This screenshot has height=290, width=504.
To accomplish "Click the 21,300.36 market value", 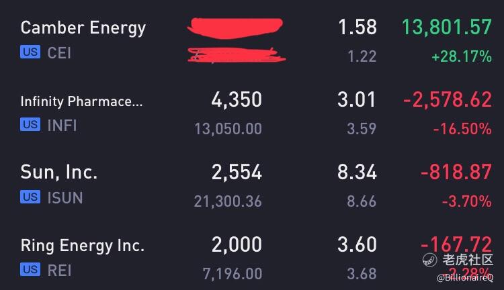I will [x=228, y=201].
